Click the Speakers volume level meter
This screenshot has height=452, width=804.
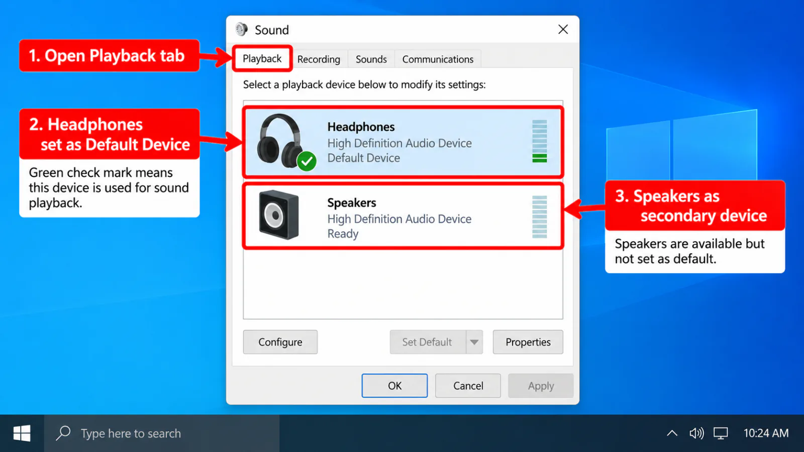click(540, 217)
